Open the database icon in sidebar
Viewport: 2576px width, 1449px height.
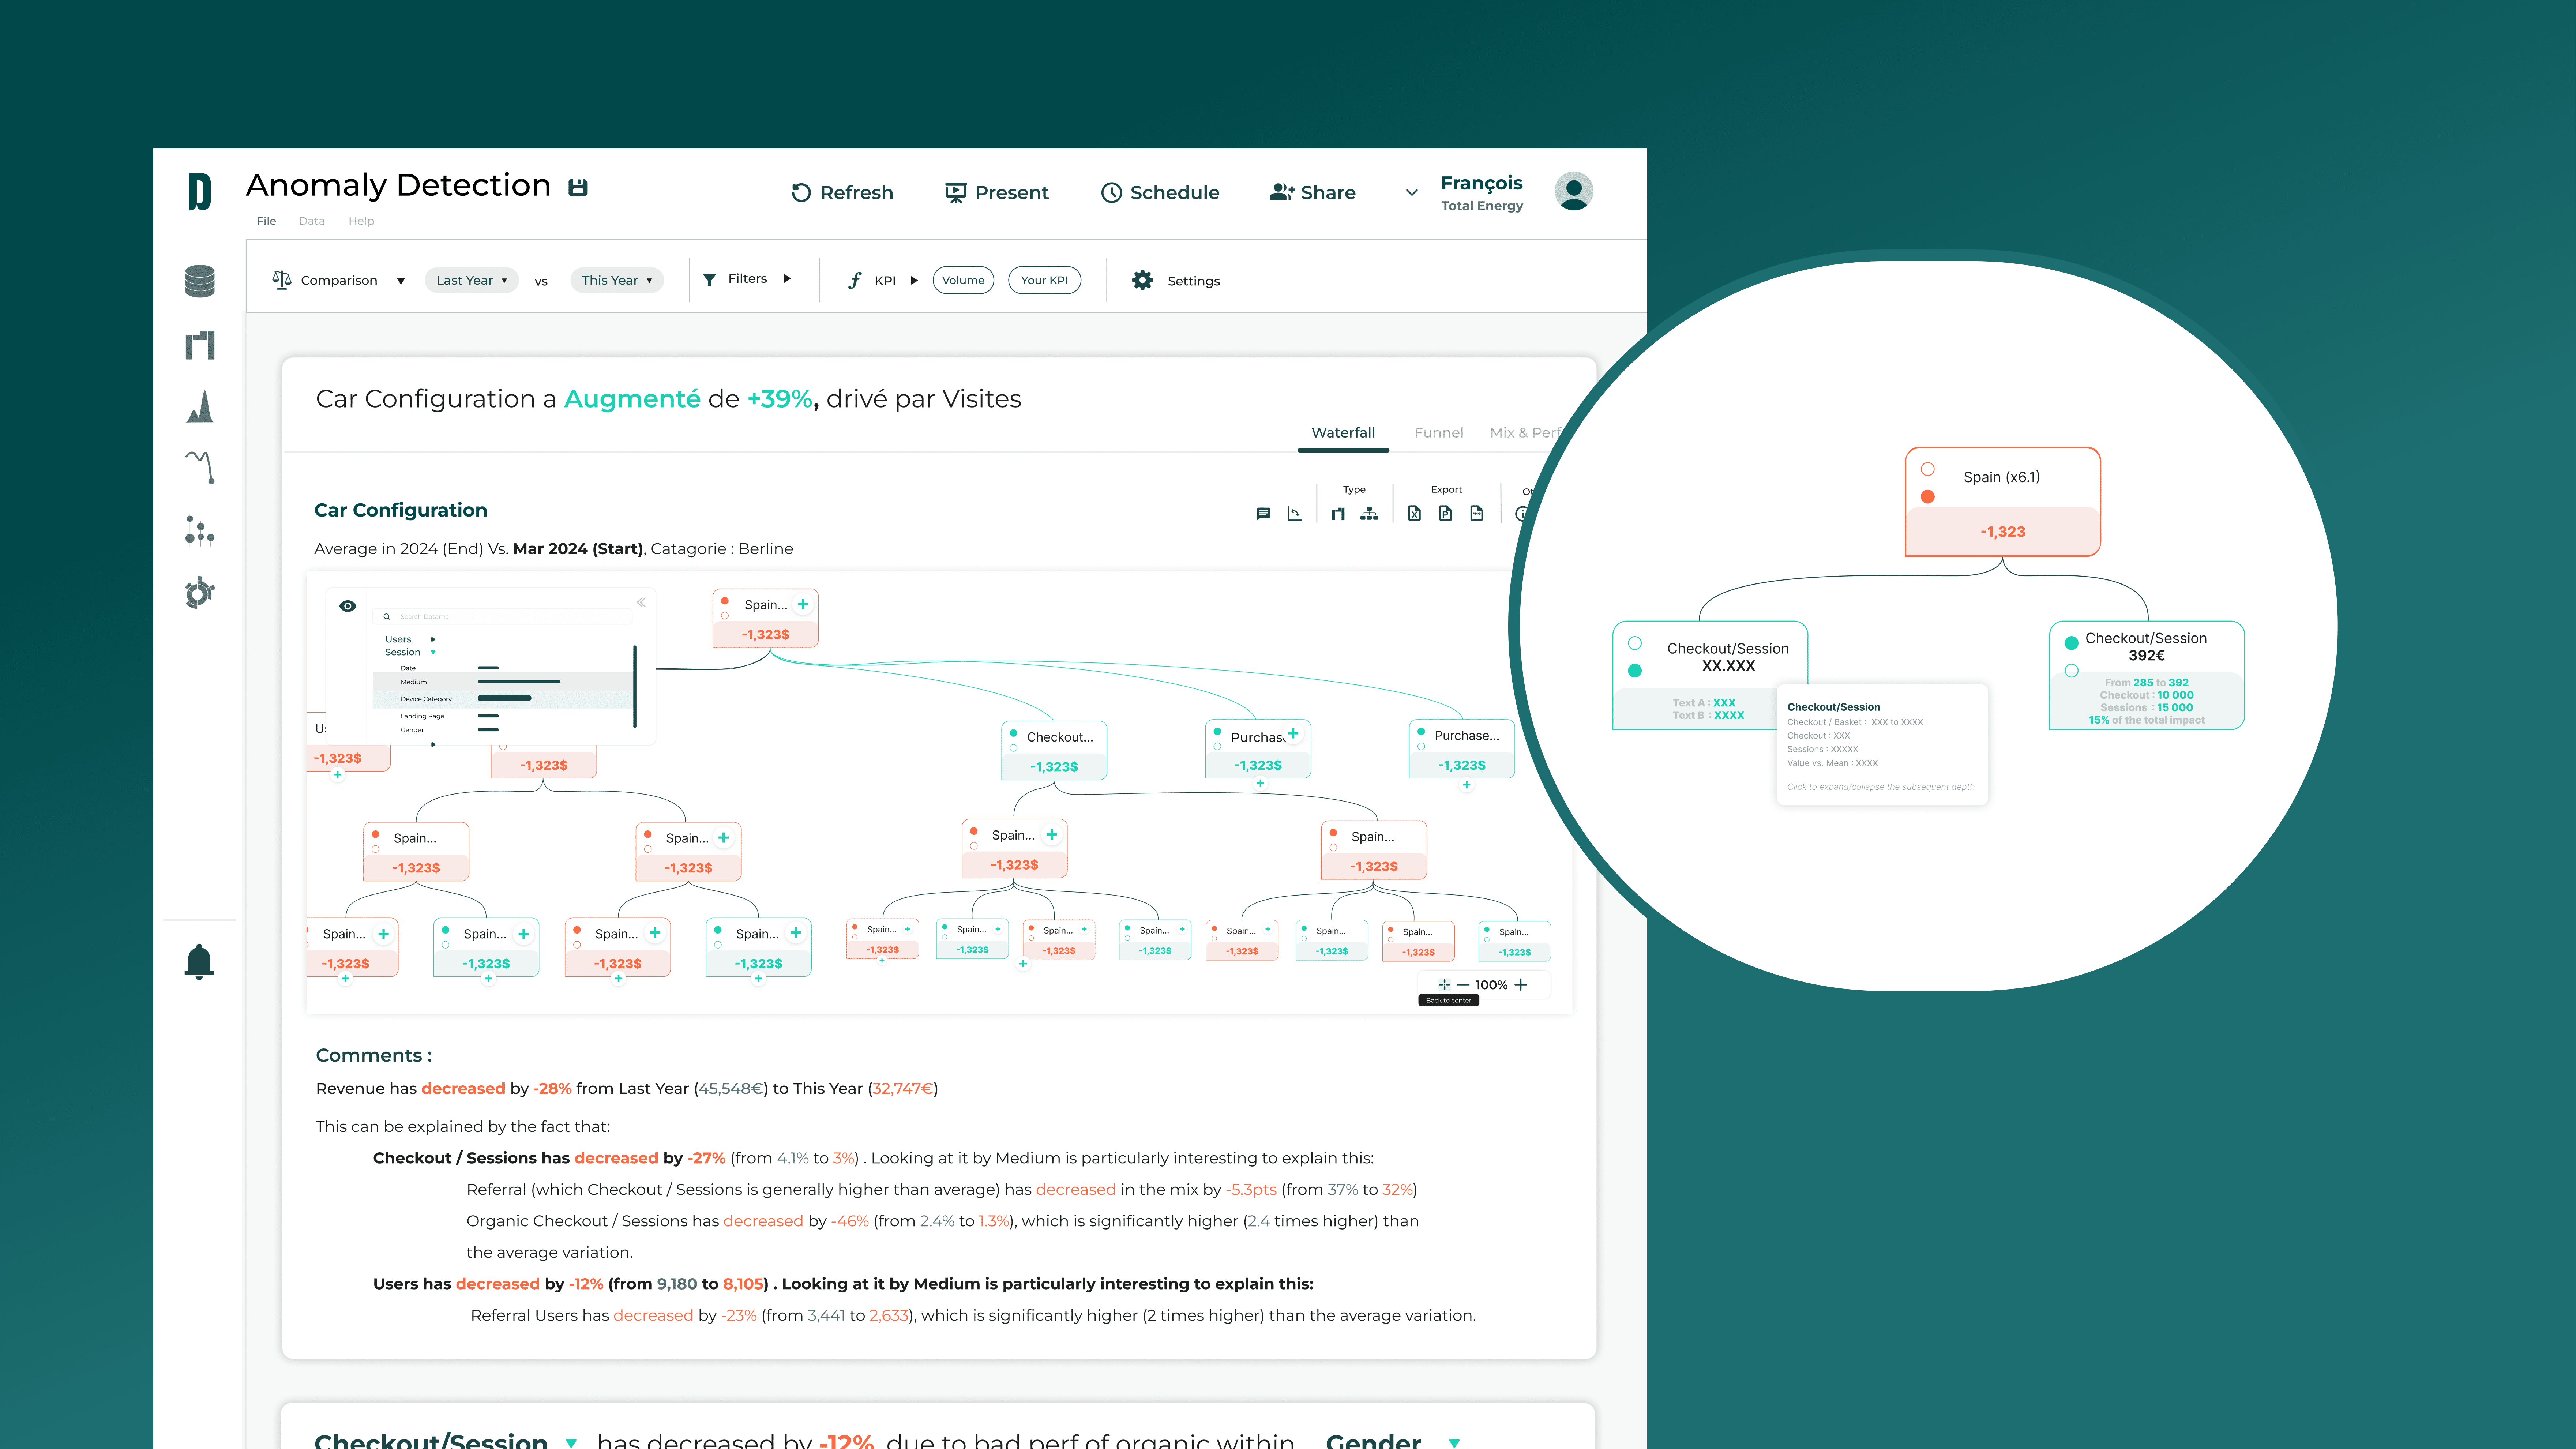(200, 281)
